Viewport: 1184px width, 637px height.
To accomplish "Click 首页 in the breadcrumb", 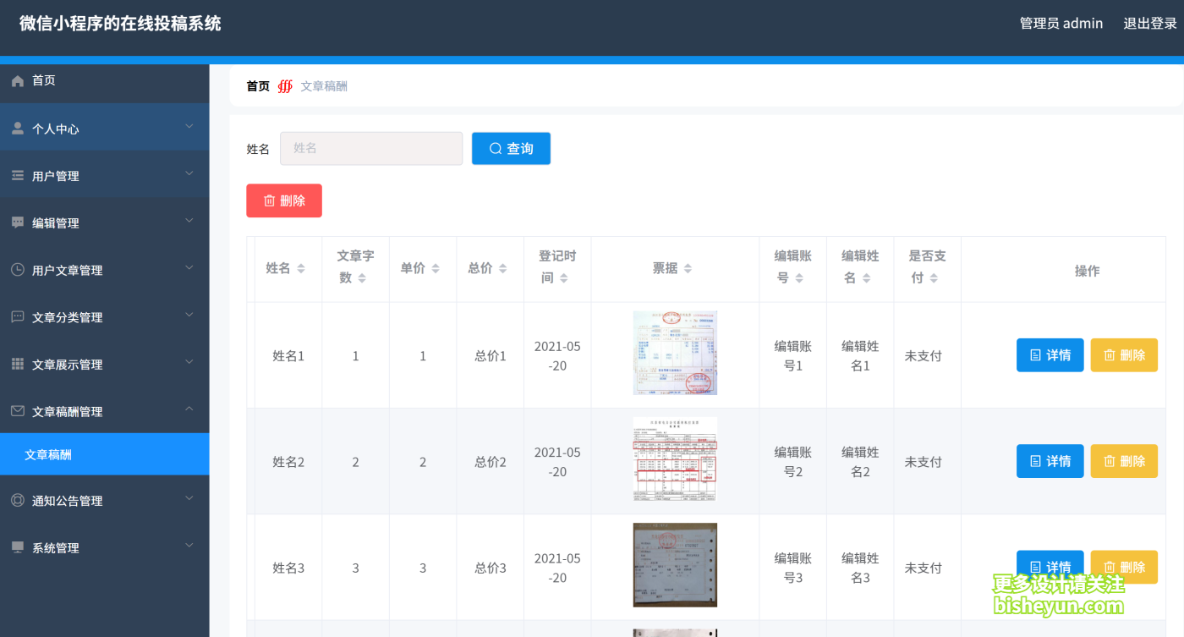I will 258,86.
